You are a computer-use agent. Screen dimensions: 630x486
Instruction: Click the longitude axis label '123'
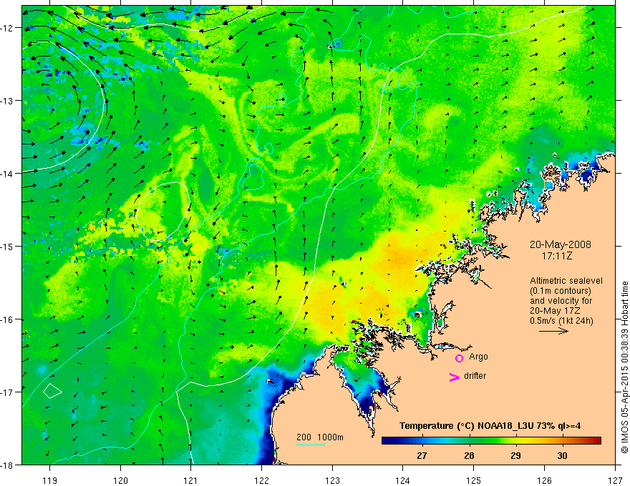point(332,480)
